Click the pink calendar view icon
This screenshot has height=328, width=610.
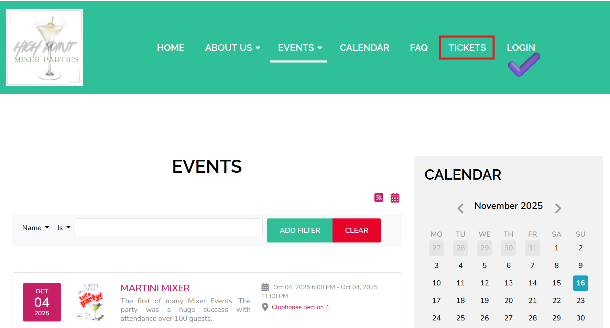point(395,197)
